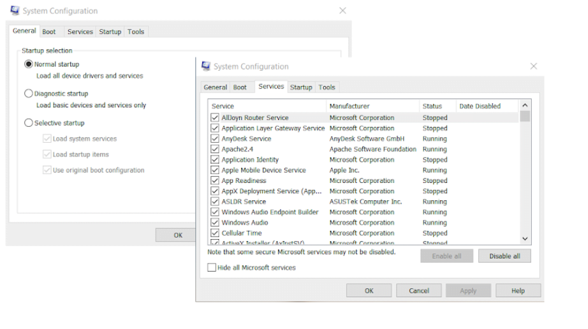Click the services list scroll down arrow
The width and height of the screenshot is (588, 329).
coord(525,238)
